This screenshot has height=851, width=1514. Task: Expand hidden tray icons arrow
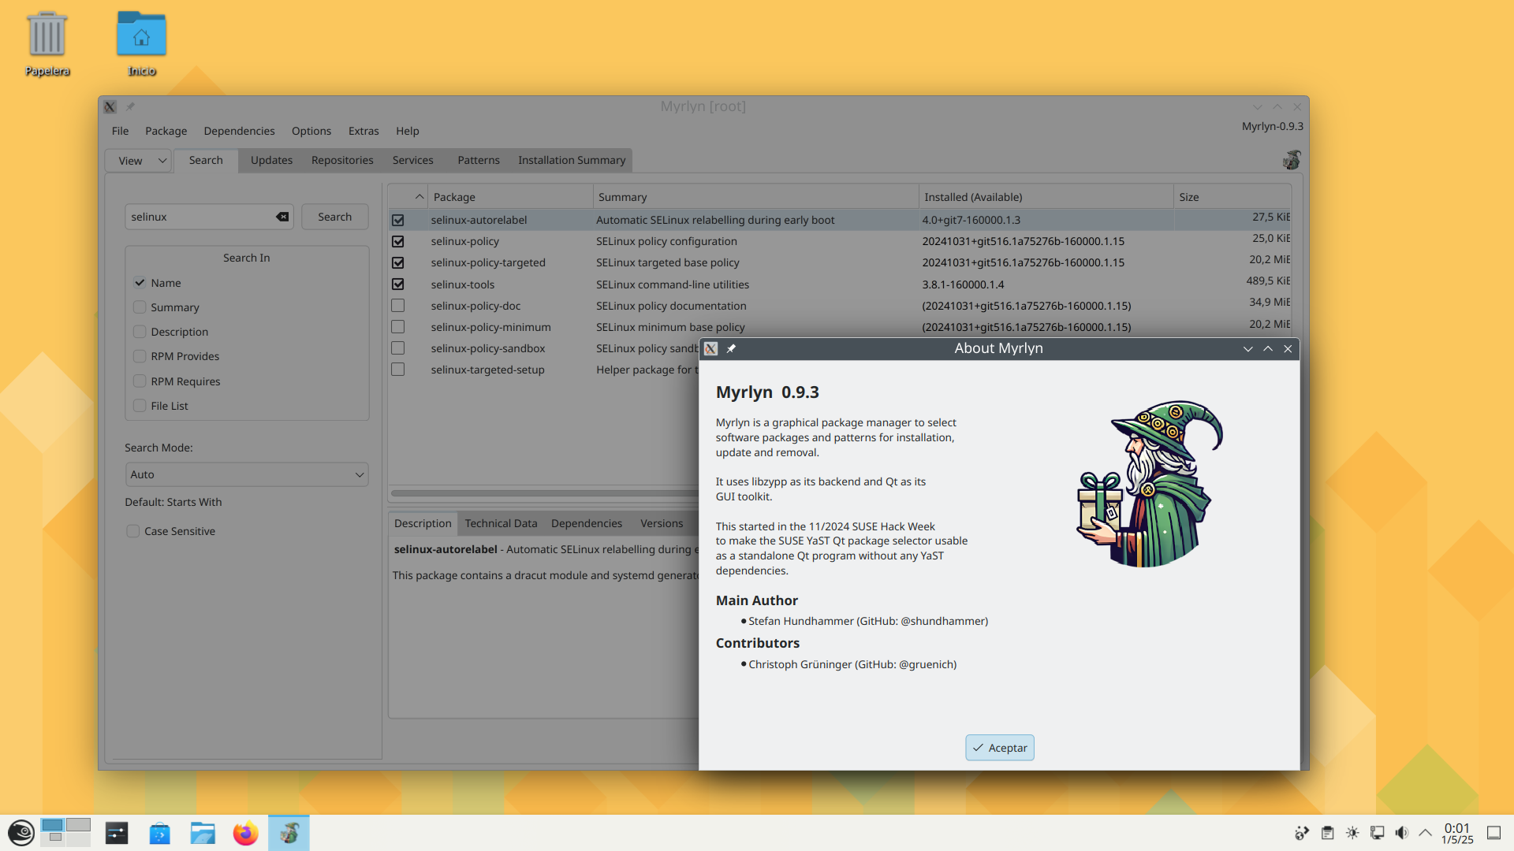coord(1426,833)
